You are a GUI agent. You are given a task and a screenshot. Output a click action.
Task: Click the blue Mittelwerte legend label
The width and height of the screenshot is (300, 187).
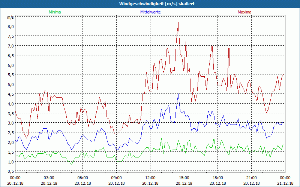click(150, 12)
